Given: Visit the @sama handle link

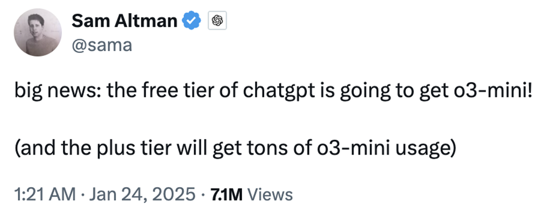Looking at the screenshot, I should click(102, 45).
